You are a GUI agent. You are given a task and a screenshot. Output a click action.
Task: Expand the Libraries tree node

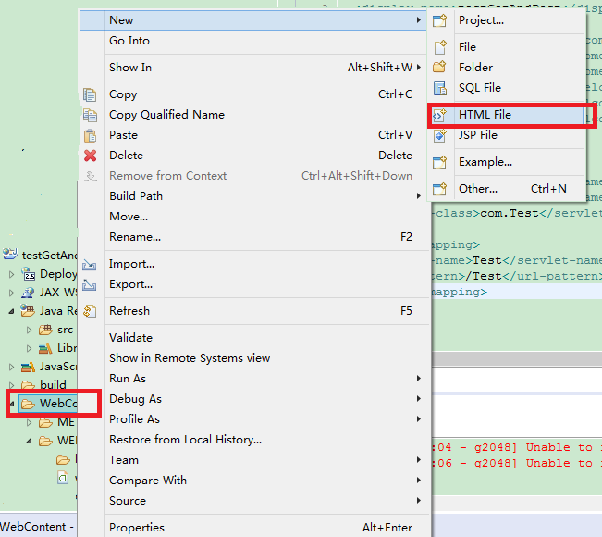[x=30, y=349]
